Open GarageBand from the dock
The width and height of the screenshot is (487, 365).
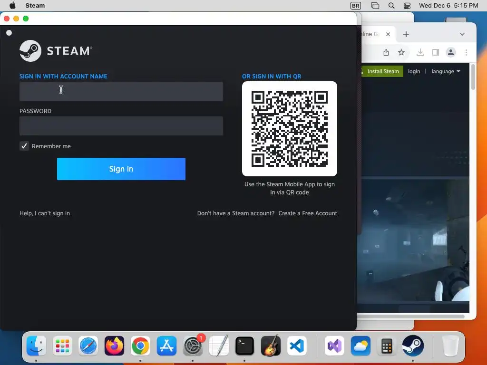[271, 346]
